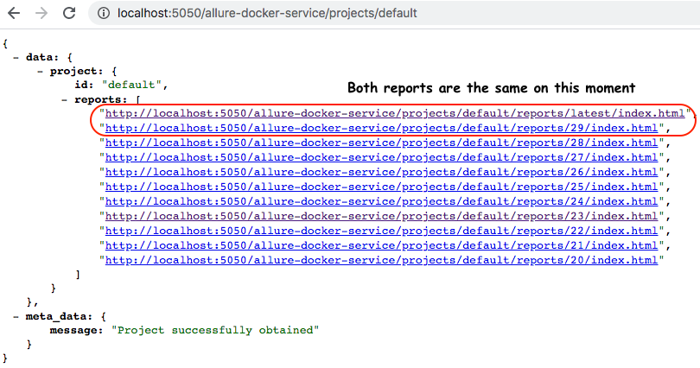Reload the page with the refresh icon
Screen dimensions: 700x368
[69, 13]
